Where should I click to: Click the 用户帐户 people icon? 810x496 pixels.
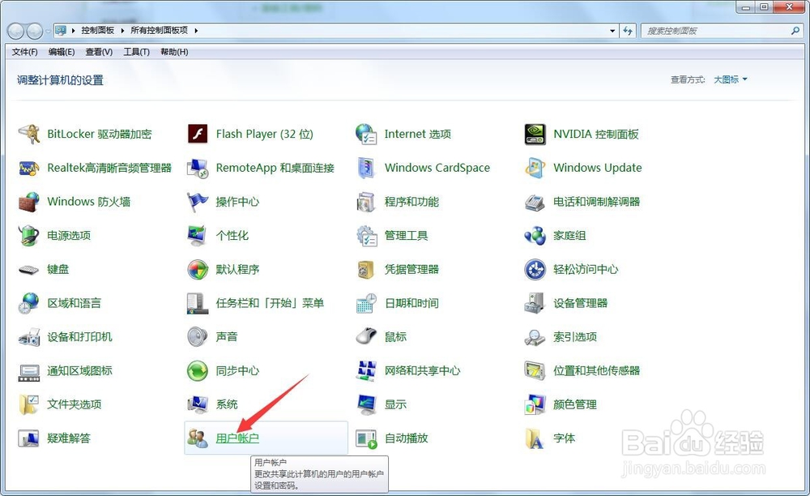pos(198,438)
